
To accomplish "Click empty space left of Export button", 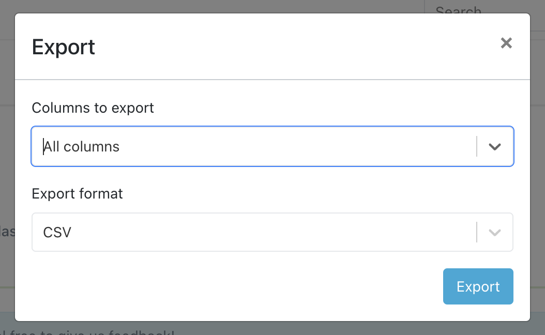I will 233,286.
